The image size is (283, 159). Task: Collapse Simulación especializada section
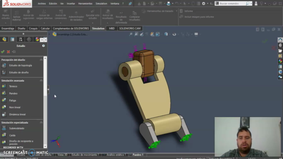41,123
